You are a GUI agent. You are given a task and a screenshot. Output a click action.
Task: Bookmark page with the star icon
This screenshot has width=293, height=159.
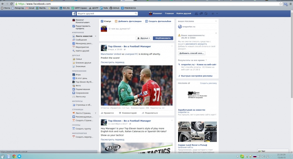click(x=281, y=4)
